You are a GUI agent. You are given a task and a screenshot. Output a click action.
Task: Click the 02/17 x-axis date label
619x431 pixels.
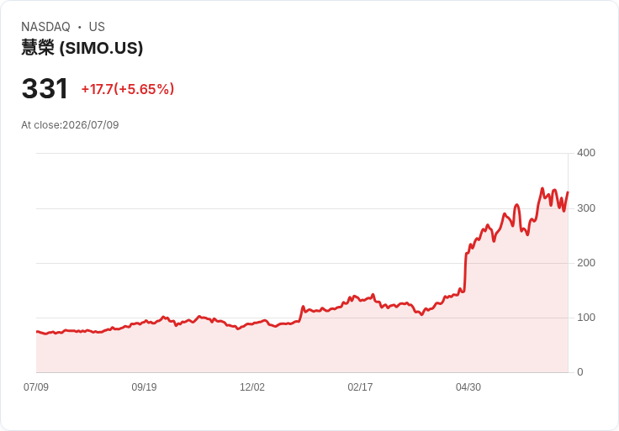(x=360, y=386)
